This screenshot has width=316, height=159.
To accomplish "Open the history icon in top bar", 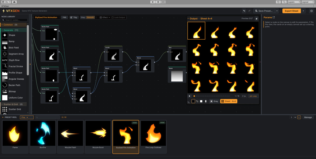I will (279, 2).
